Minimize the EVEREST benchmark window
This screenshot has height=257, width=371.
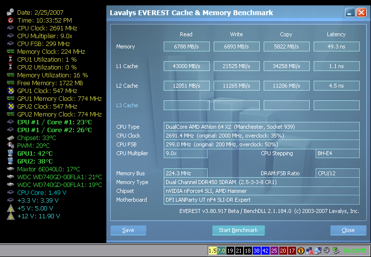350,13
